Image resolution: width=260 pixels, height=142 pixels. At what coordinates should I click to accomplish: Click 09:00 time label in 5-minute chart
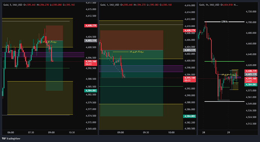(51, 132)
